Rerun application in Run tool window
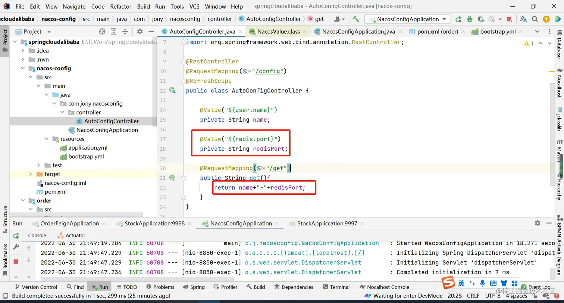Image resolution: width=564 pixels, height=303 pixels. point(16,235)
